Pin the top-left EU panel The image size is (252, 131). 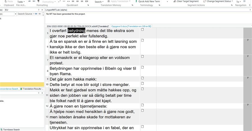coord(39,10)
